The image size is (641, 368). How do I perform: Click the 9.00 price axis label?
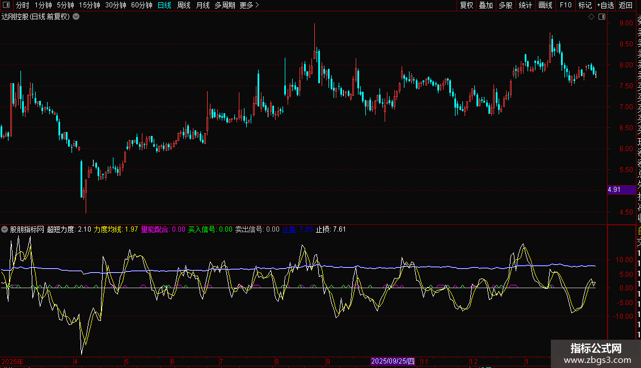626,23
